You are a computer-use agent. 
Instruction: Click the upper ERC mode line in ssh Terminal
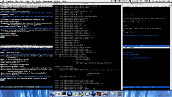pyautogui.click(x=146, y=46)
